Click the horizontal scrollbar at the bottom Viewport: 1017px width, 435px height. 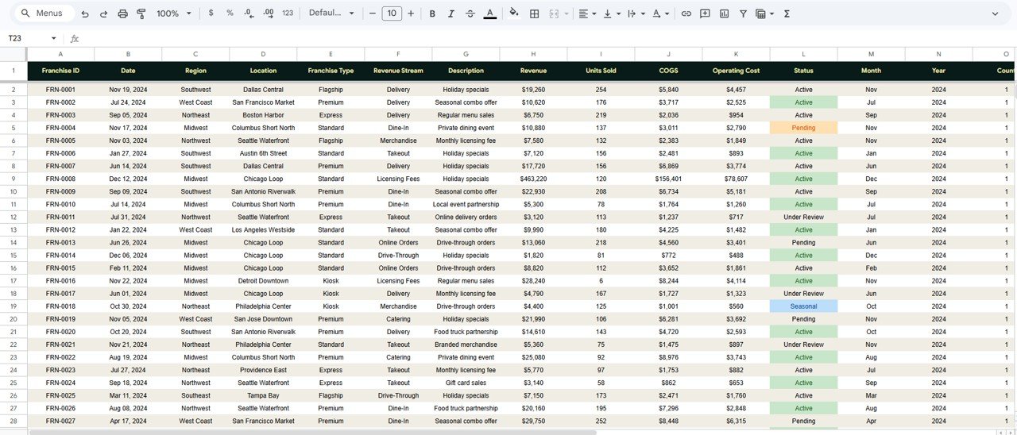tap(312, 432)
